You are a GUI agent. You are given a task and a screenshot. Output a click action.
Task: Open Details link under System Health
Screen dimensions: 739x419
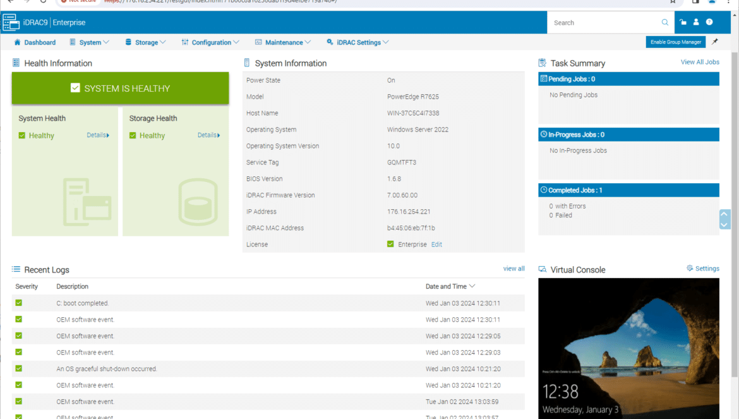point(98,135)
